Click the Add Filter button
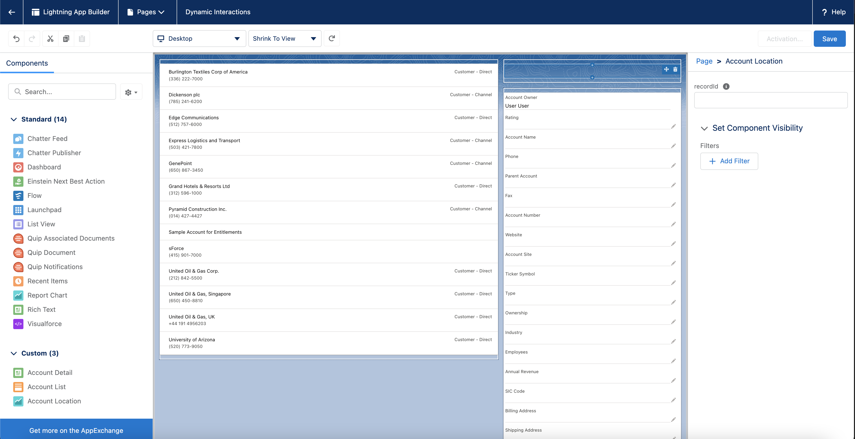 click(729, 161)
